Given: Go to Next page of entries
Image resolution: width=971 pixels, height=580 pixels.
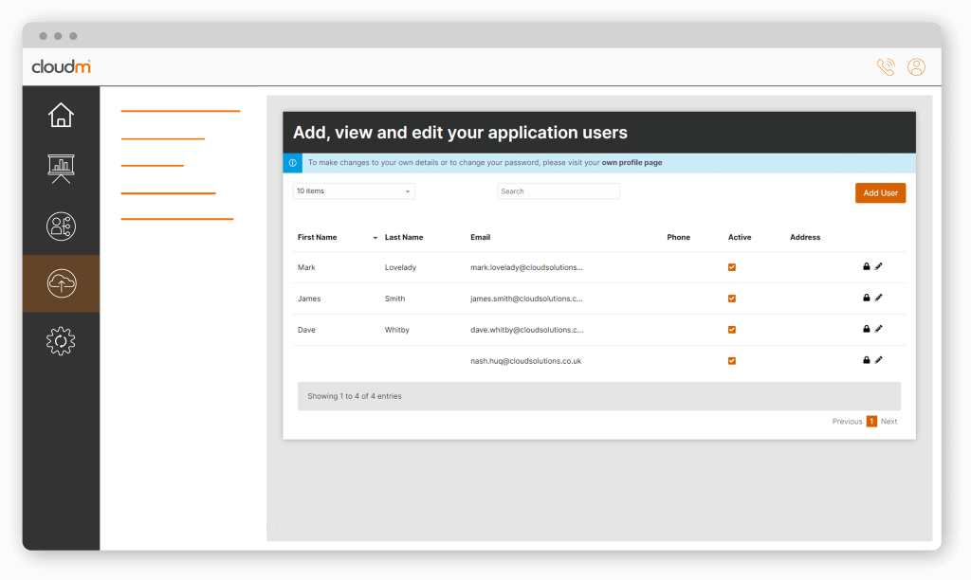Looking at the screenshot, I should pos(889,422).
